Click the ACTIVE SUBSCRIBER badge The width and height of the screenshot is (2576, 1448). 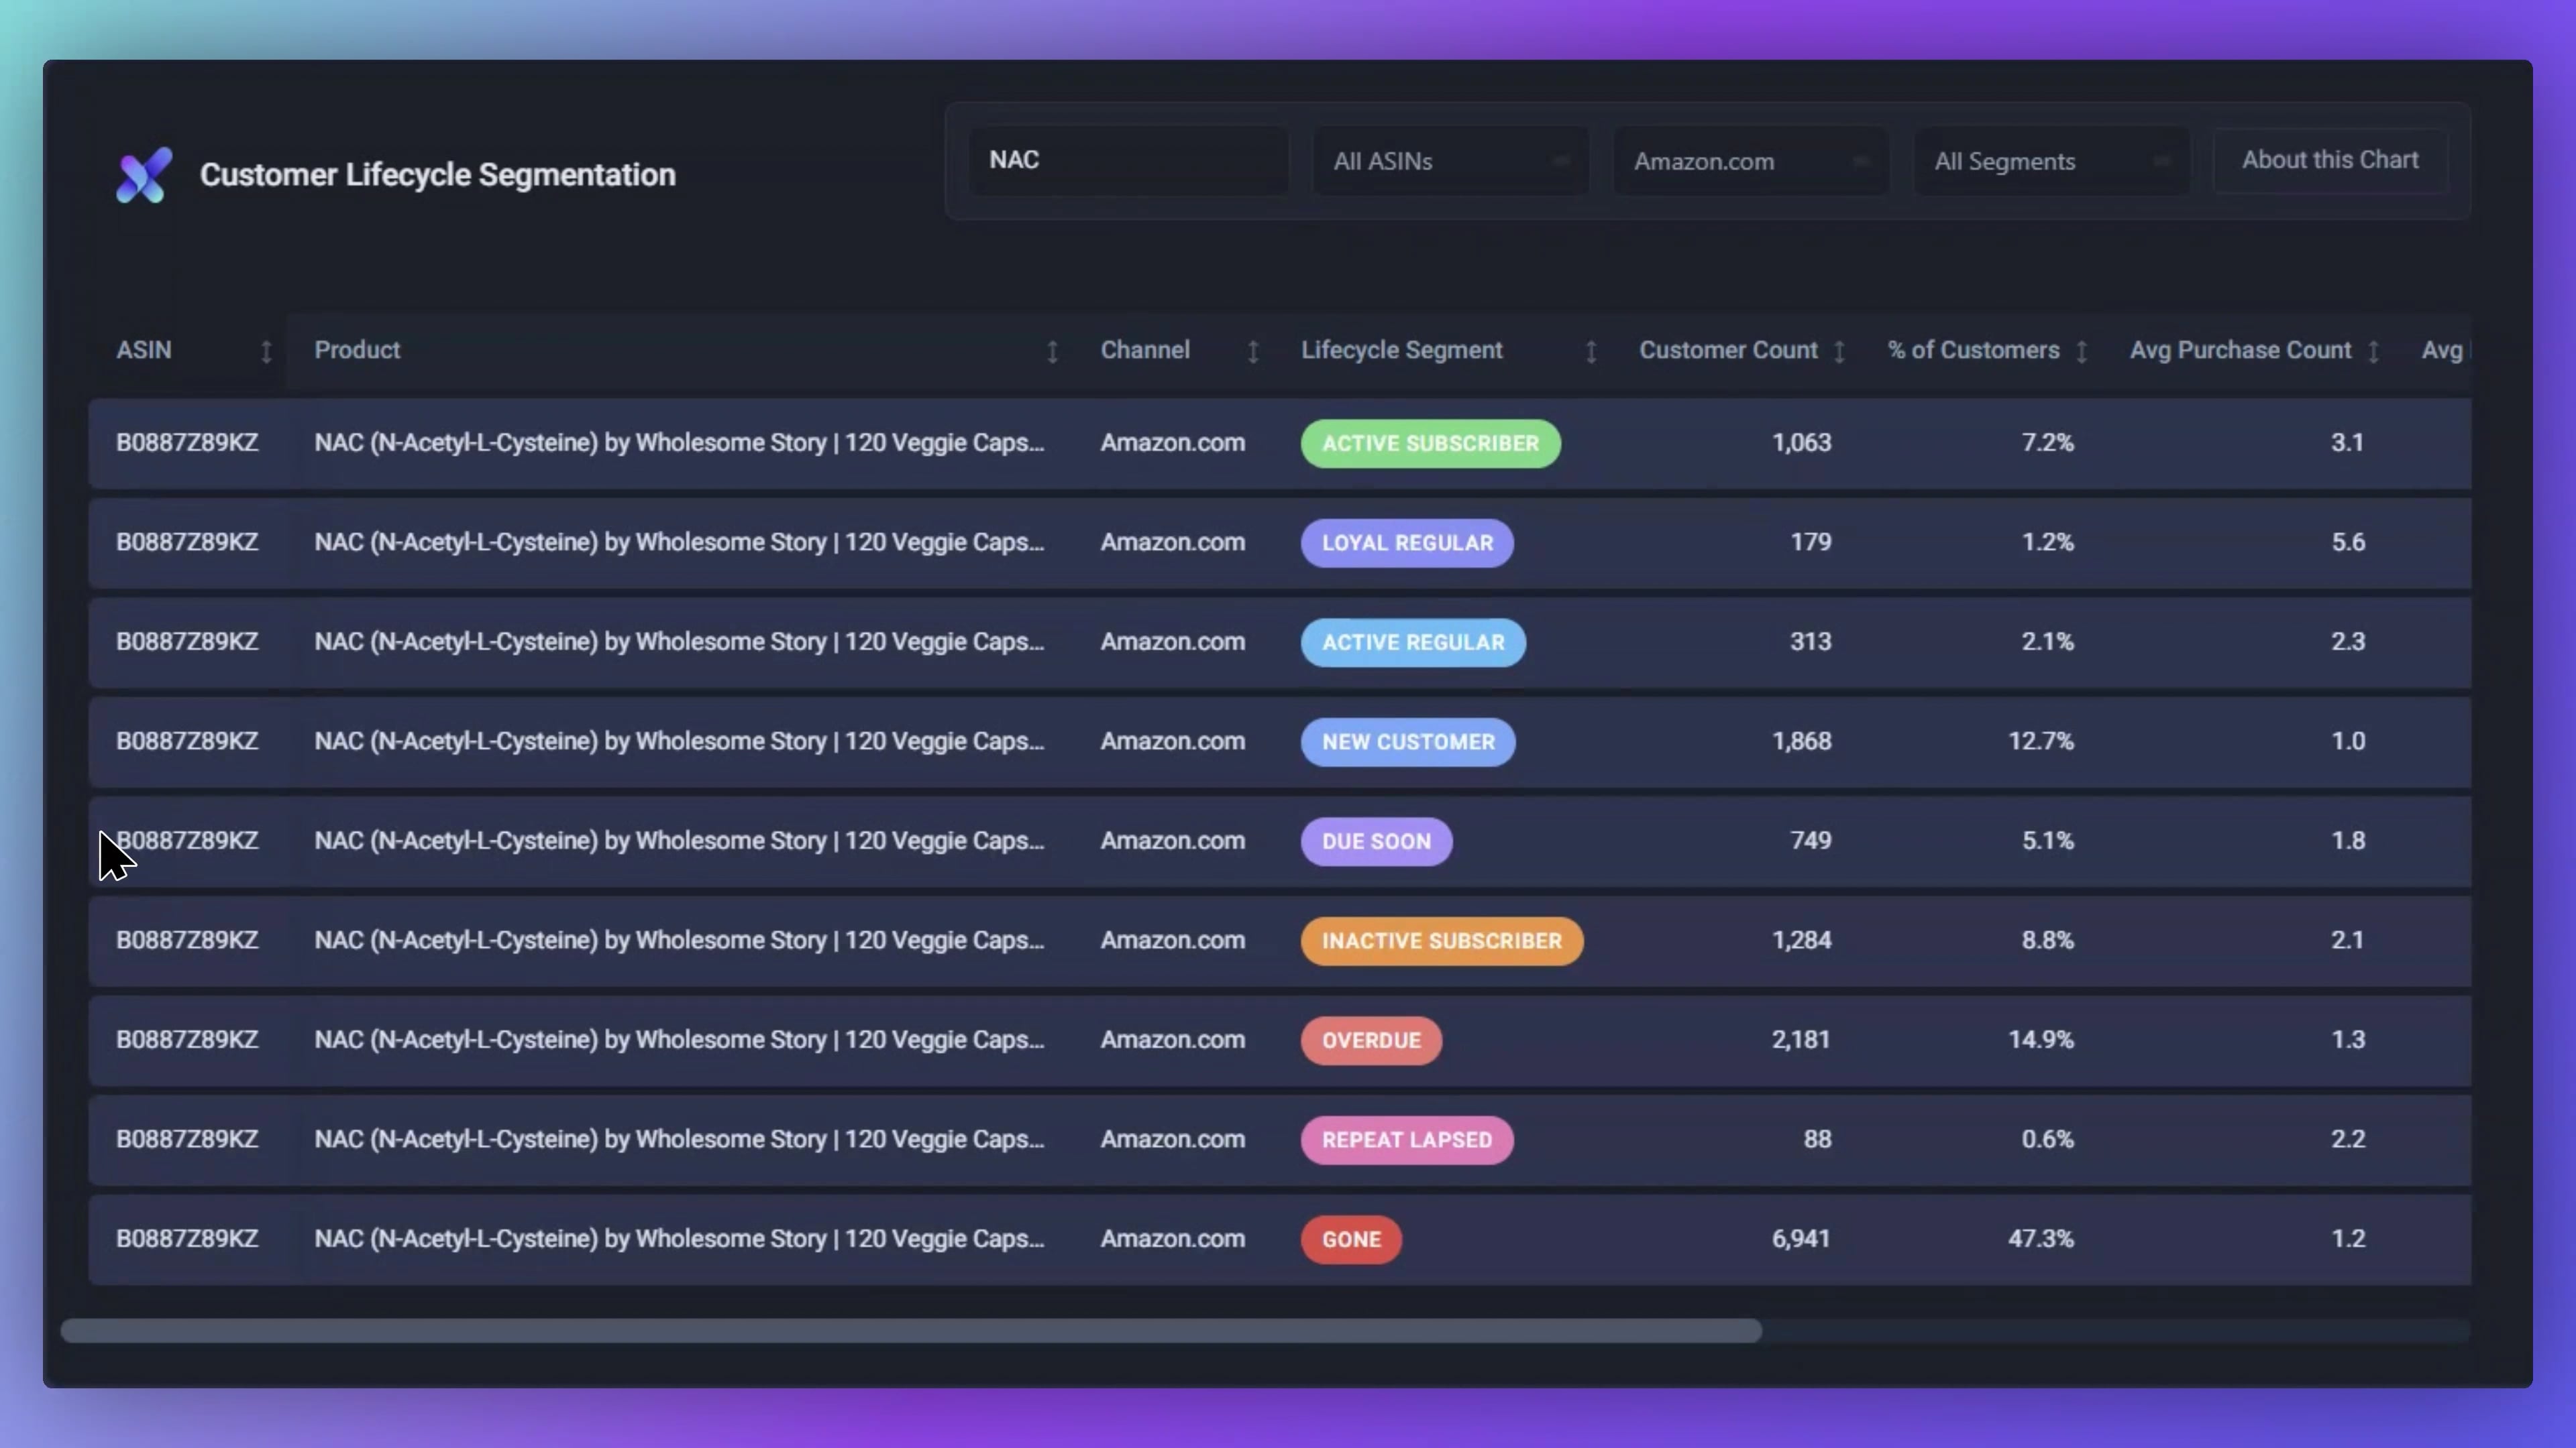[x=1430, y=444]
